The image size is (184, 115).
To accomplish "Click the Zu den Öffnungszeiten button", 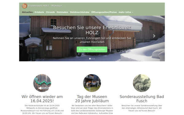I will [x=92, y=49].
